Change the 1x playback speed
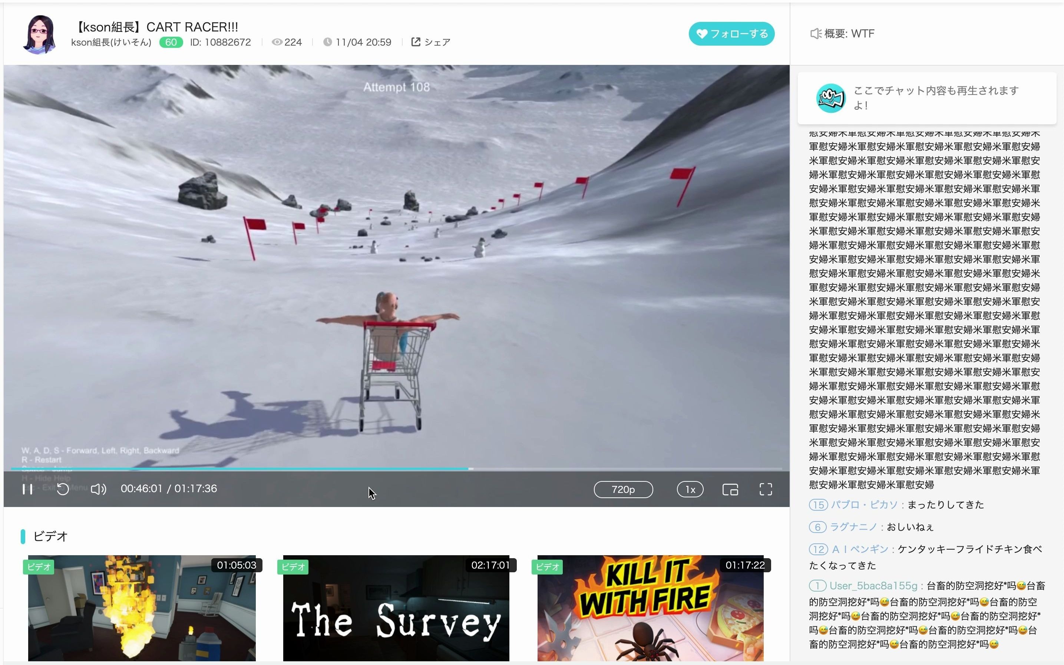 click(x=690, y=490)
